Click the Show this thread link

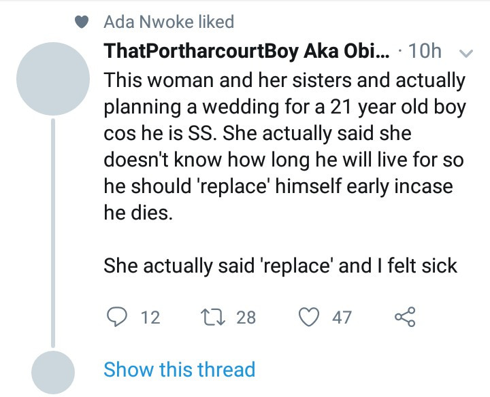[179, 370]
